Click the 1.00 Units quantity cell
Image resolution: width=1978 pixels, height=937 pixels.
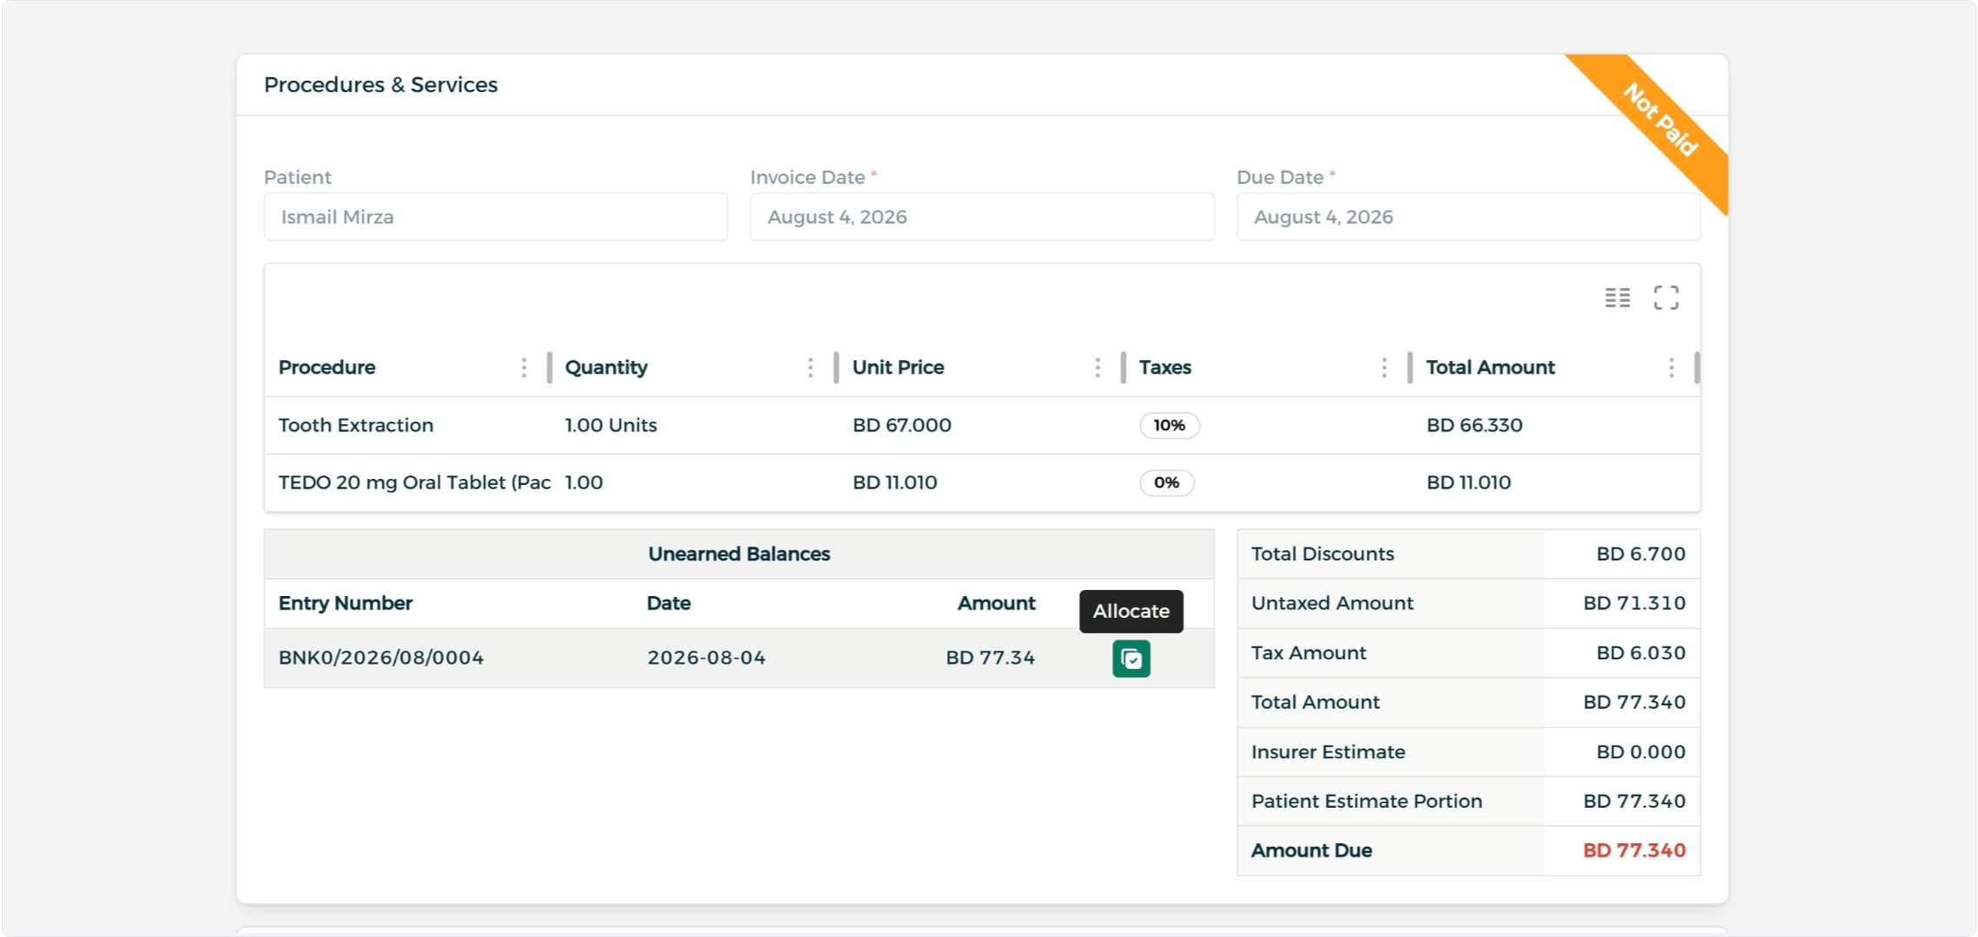click(611, 425)
